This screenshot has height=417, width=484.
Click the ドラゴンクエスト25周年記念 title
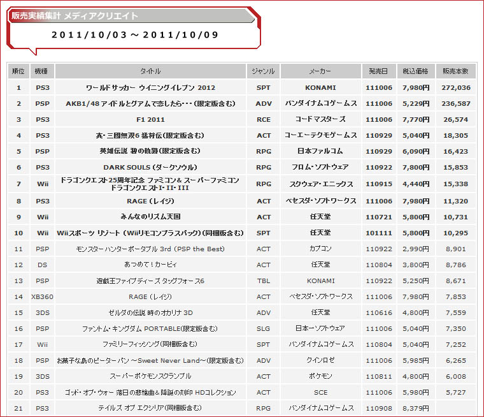point(150,184)
